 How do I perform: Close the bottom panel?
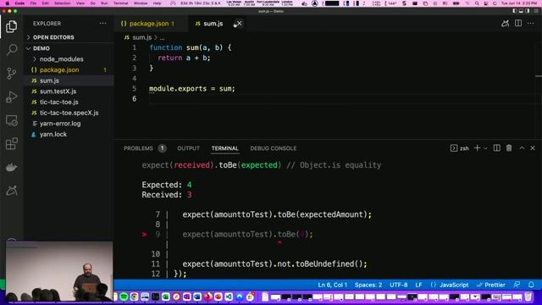point(533,148)
